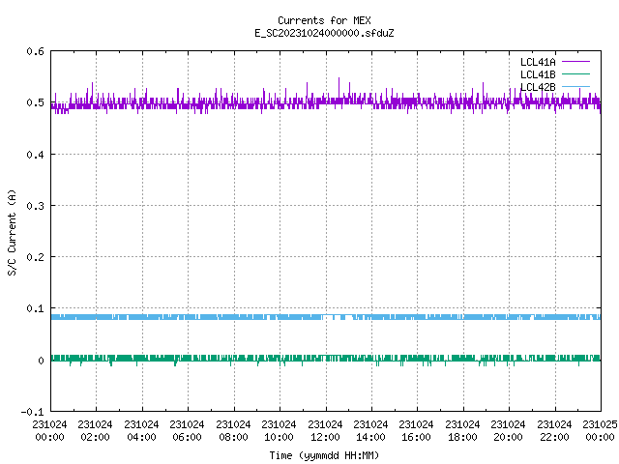Click the 231024 14:00 time tick label
The image size is (619, 464).
[x=370, y=431]
